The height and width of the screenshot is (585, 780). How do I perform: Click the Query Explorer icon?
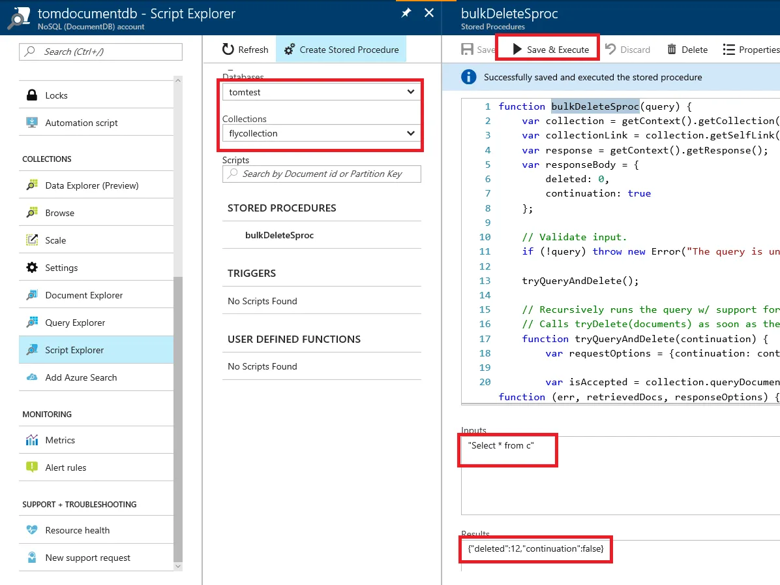32,322
